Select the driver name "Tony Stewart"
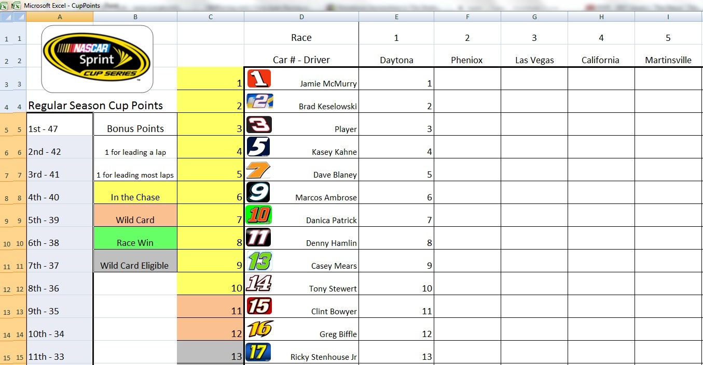The height and width of the screenshot is (365, 703). 333,289
